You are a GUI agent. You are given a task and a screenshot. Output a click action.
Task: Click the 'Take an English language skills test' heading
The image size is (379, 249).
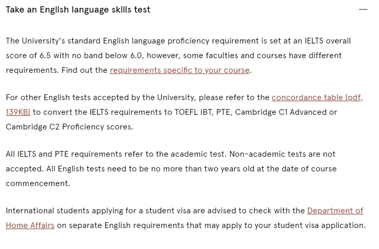click(x=78, y=10)
